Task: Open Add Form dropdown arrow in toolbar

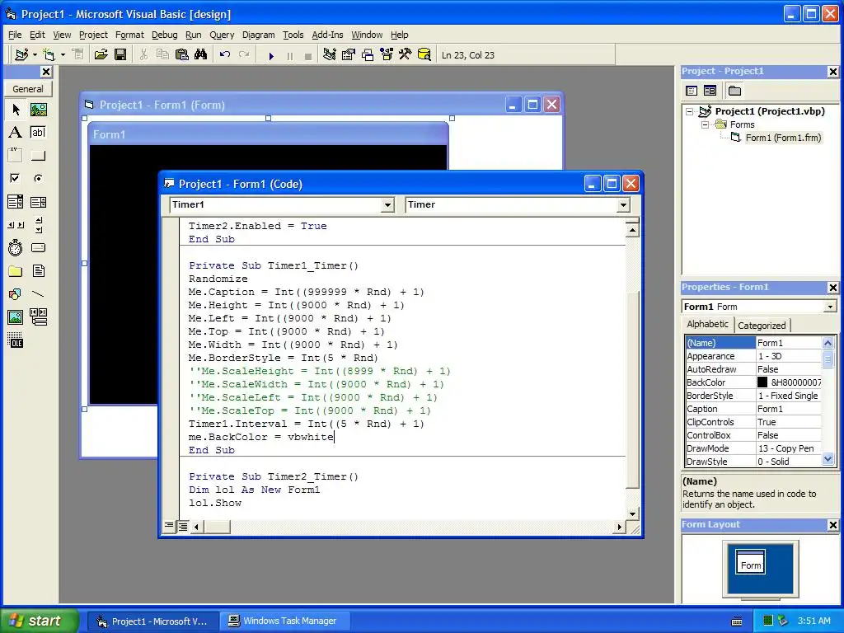Action: (x=63, y=55)
